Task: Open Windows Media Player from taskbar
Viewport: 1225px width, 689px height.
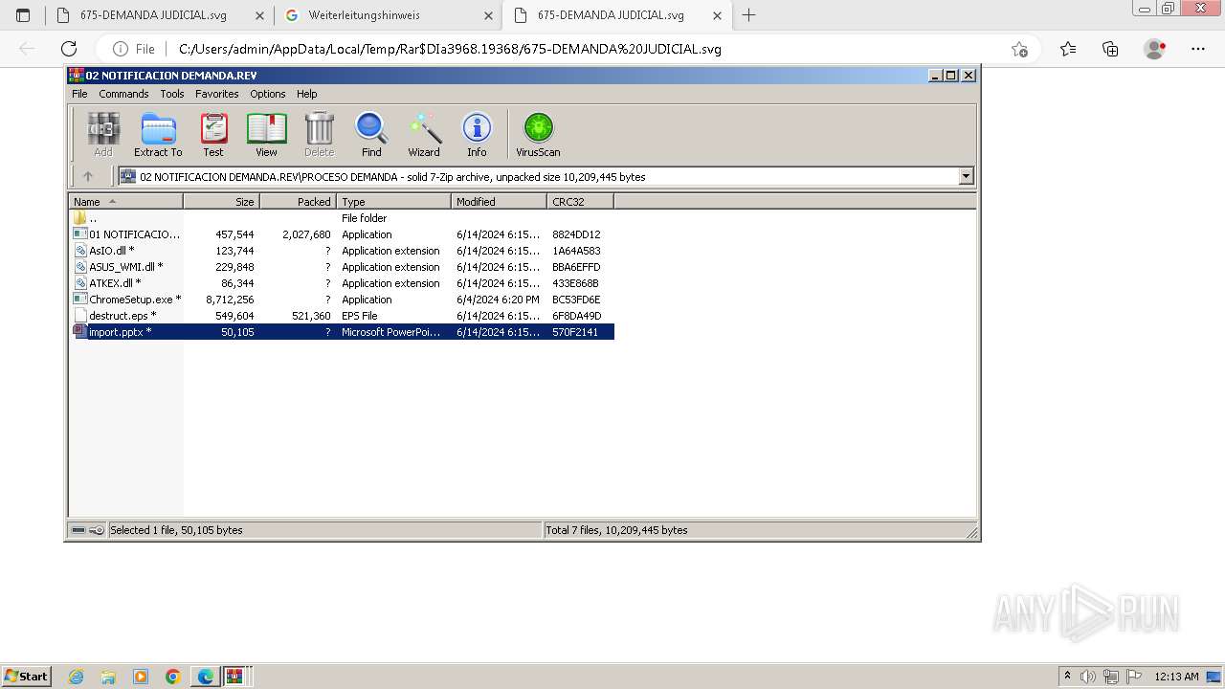Action: click(141, 677)
